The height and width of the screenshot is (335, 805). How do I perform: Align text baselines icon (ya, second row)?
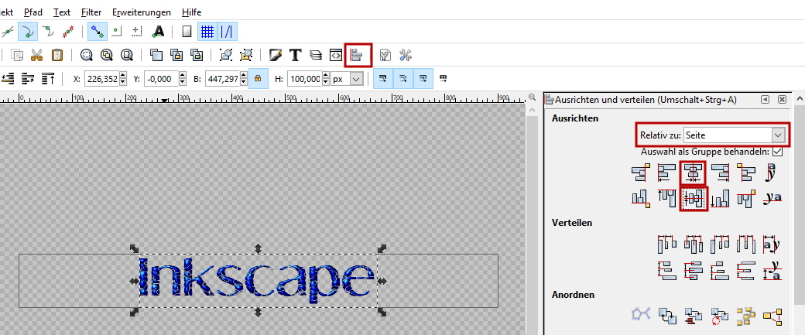(x=772, y=199)
